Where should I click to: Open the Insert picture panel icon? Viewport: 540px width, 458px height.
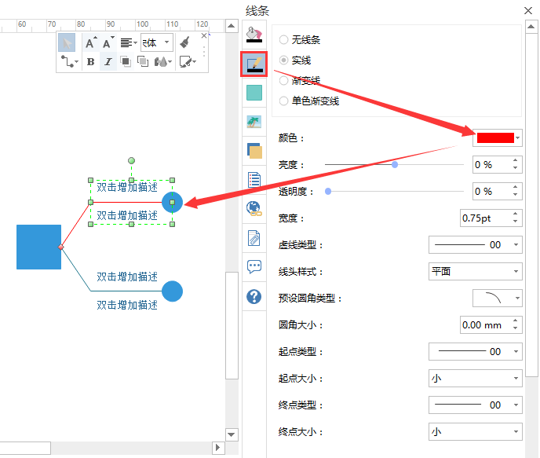[x=254, y=122]
